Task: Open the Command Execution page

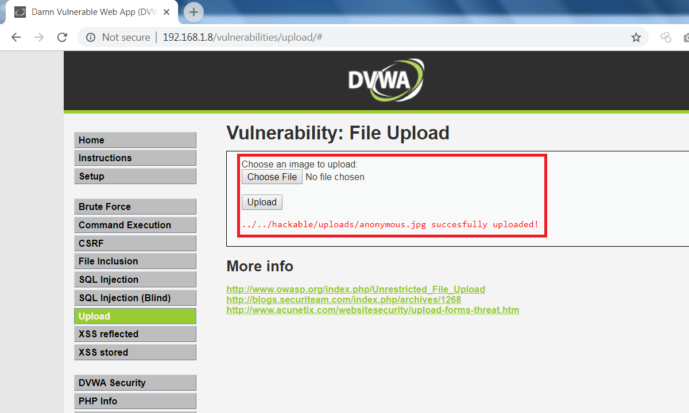Action: [x=135, y=225]
